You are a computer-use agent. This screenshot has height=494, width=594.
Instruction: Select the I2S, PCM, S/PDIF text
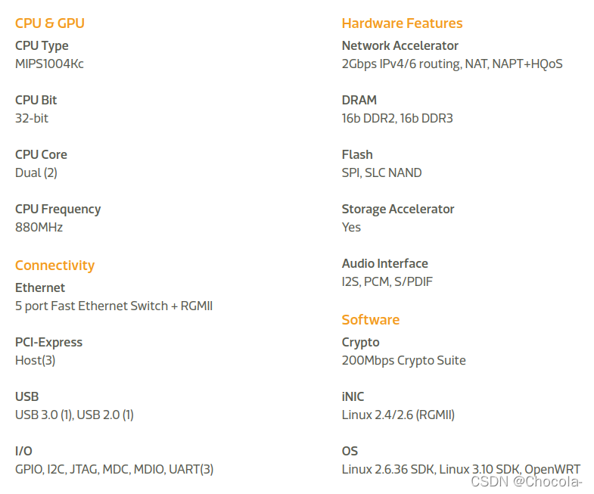point(387,281)
